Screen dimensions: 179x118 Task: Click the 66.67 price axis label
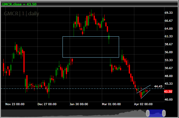169,20
